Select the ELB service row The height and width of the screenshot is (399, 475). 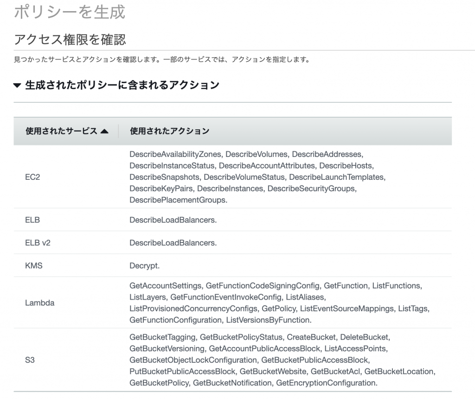(x=32, y=219)
